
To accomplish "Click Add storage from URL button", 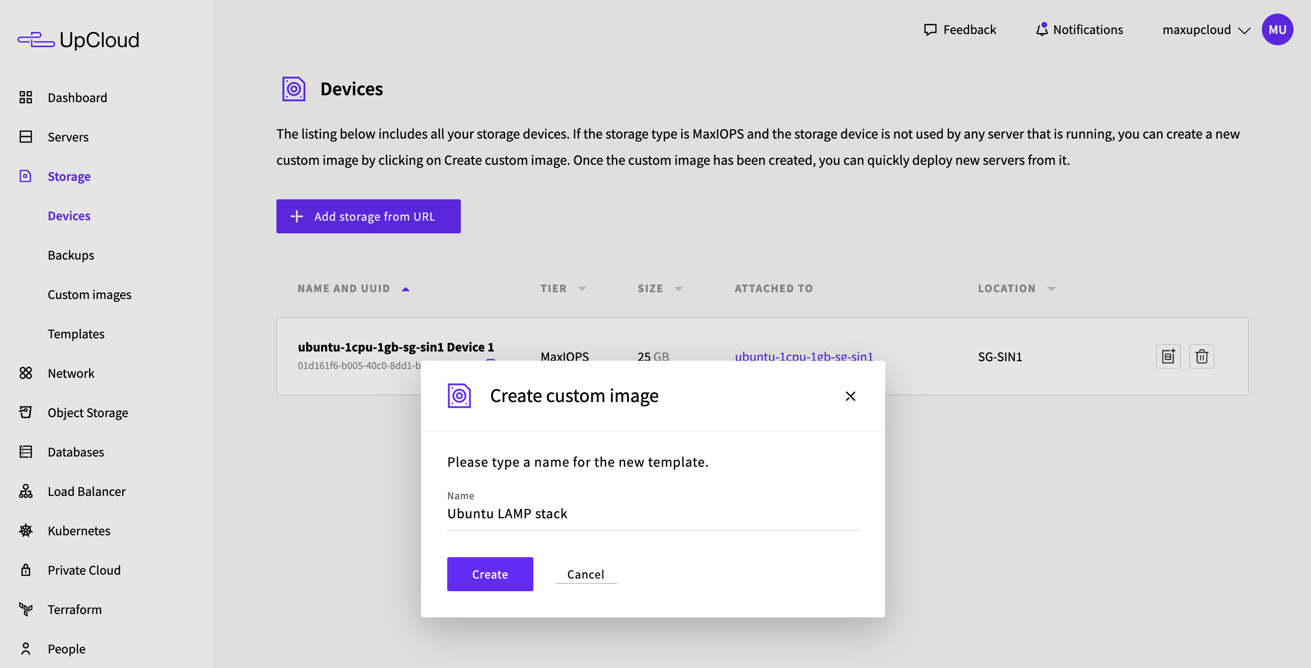I will click(368, 216).
